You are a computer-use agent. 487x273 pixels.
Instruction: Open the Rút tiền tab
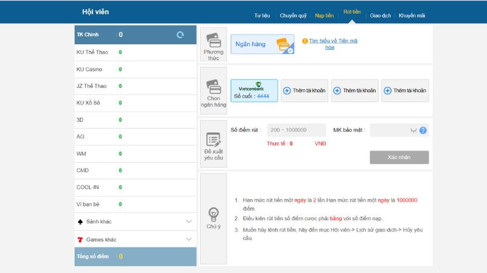pyautogui.click(x=352, y=12)
